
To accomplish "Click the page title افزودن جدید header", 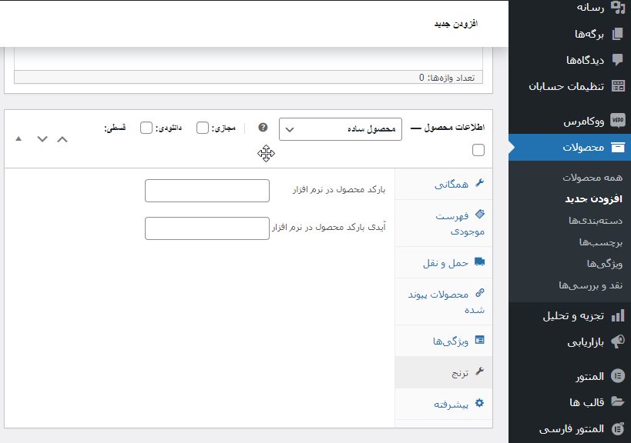I will click(x=456, y=24).
